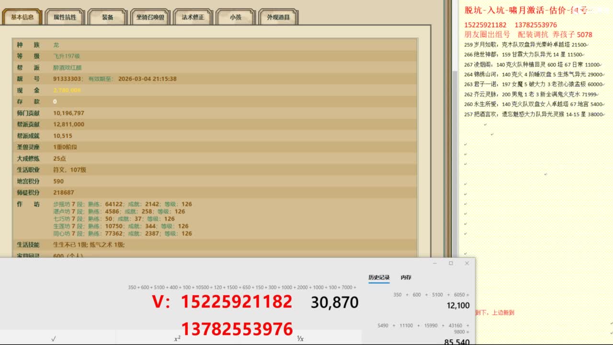
Task: Click the 现金 value 2,780,008
Action: [67, 90]
